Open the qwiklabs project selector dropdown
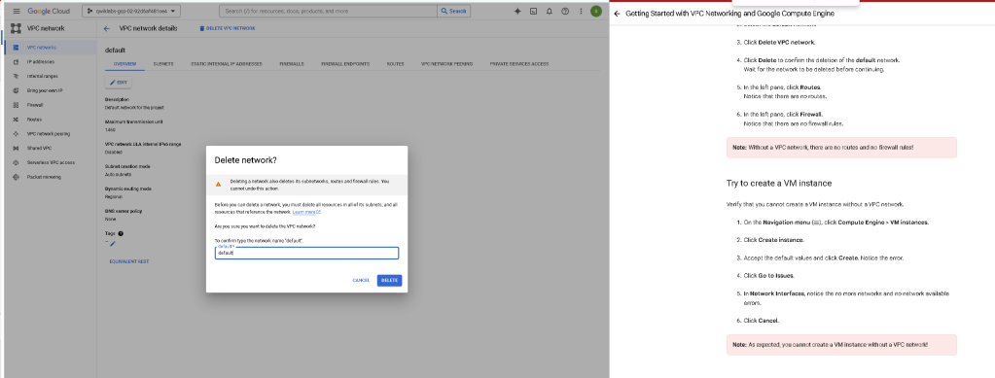Screen dimensions: 995x378 [131, 12]
